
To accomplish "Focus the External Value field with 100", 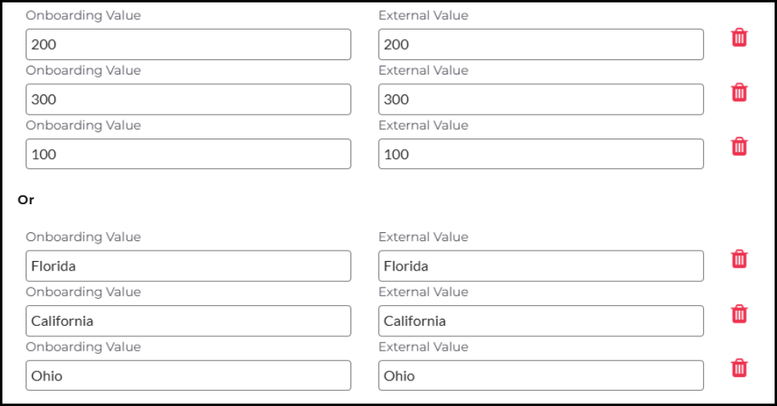I will pyautogui.click(x=540, y=154).
